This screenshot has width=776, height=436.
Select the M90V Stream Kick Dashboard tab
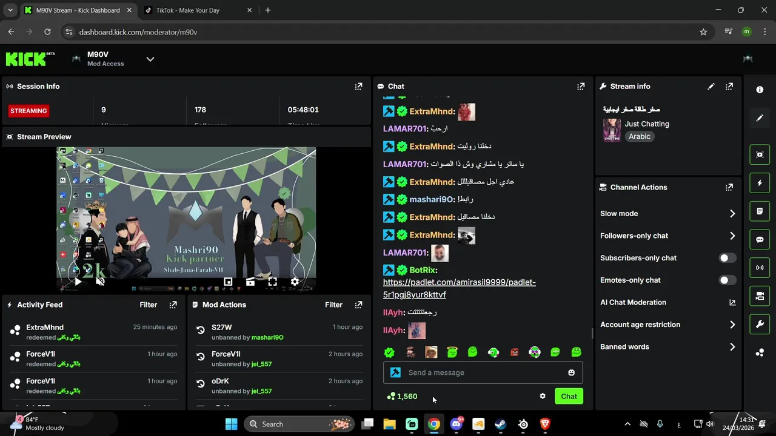point(78,10)
